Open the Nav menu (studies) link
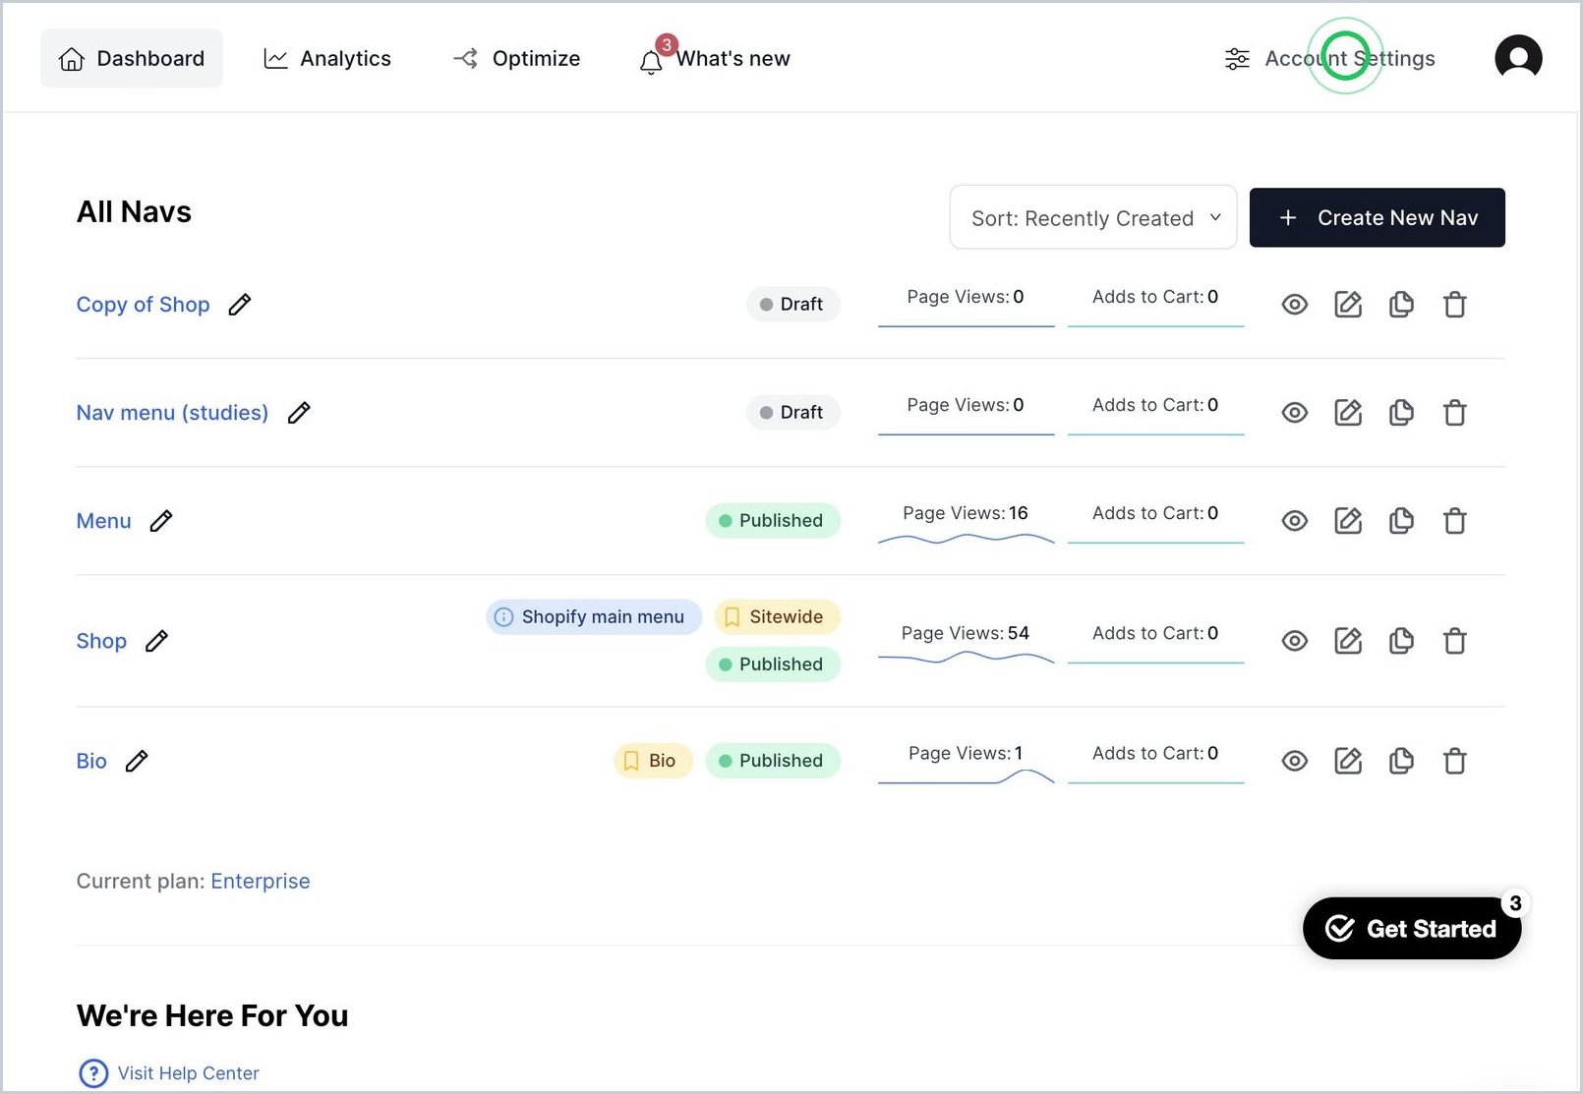This screenshot has width=1583, height=1094. (173, 413)
